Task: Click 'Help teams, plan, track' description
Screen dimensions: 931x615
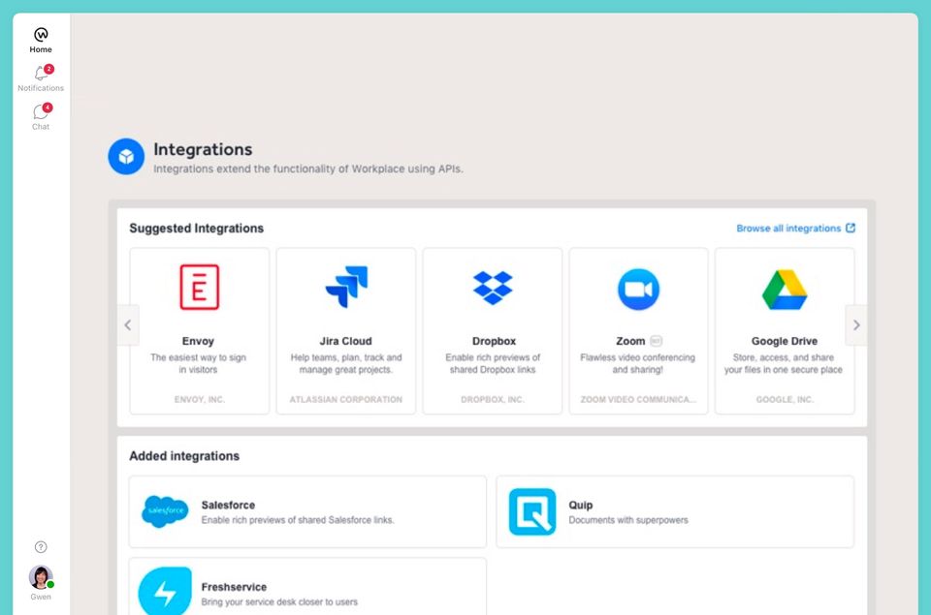Action: click(x=346, y=363)
